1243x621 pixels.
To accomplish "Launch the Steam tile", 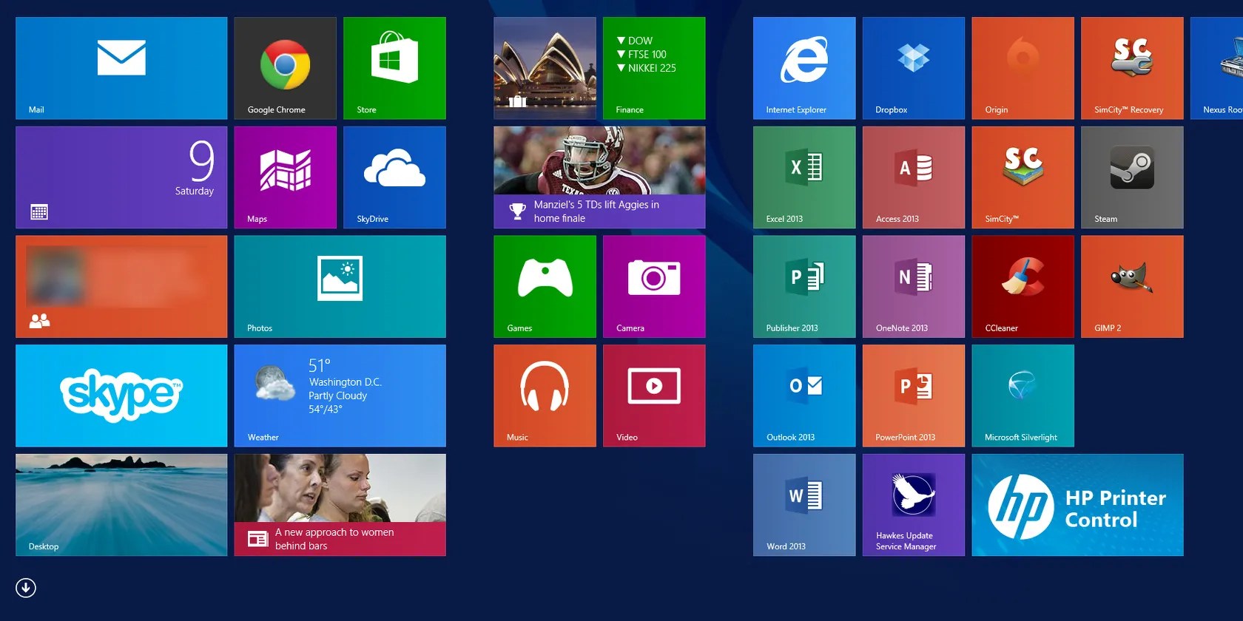I will (1132, 177).
